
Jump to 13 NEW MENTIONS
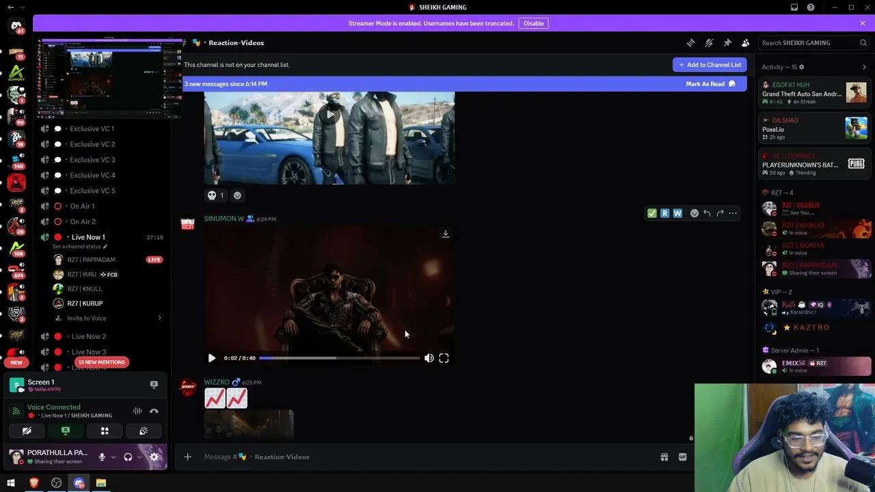tap(102, 362)
